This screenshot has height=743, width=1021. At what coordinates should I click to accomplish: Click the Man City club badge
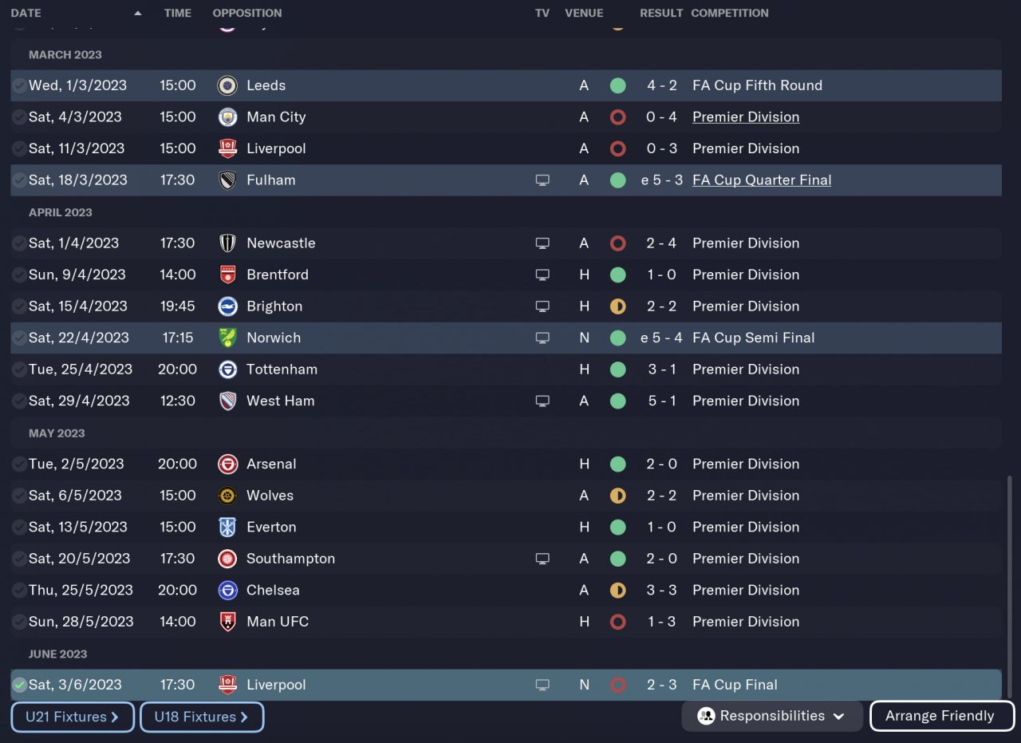pyautogui.click(x=227, y=117)
